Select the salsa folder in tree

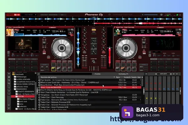[x=21, y=104]
